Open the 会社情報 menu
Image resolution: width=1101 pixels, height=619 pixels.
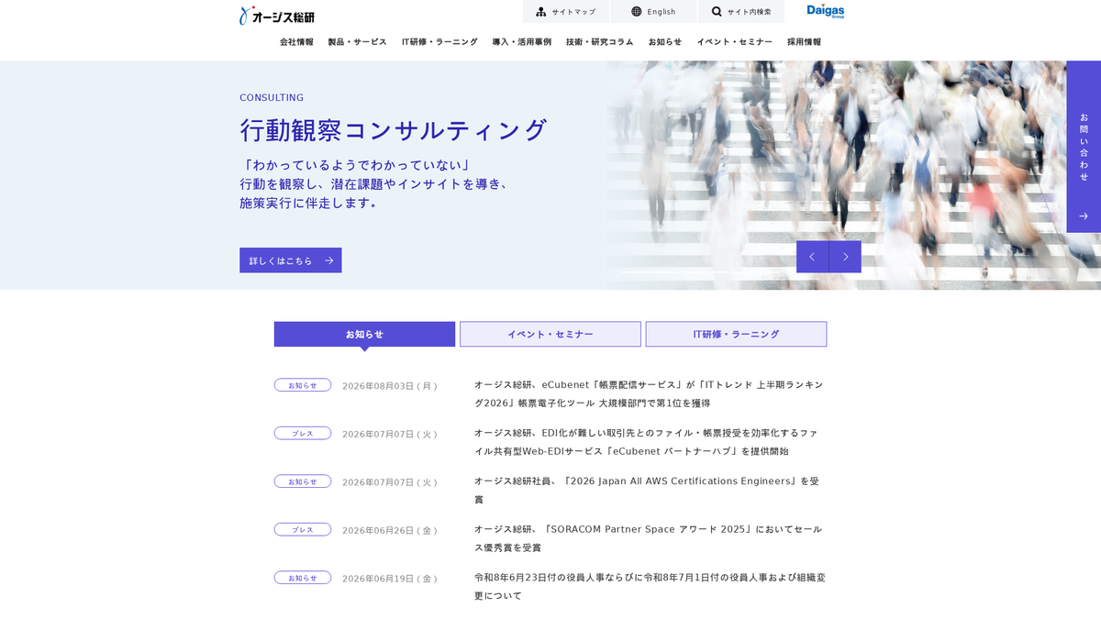click(x=296, y=42)
